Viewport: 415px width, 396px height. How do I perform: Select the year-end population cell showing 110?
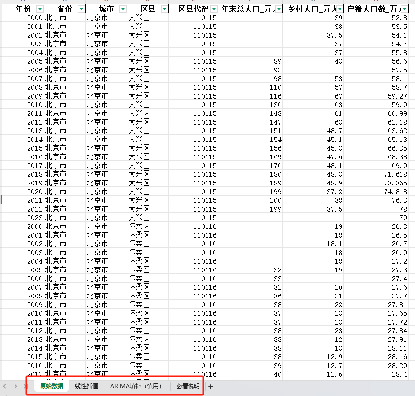251,87
